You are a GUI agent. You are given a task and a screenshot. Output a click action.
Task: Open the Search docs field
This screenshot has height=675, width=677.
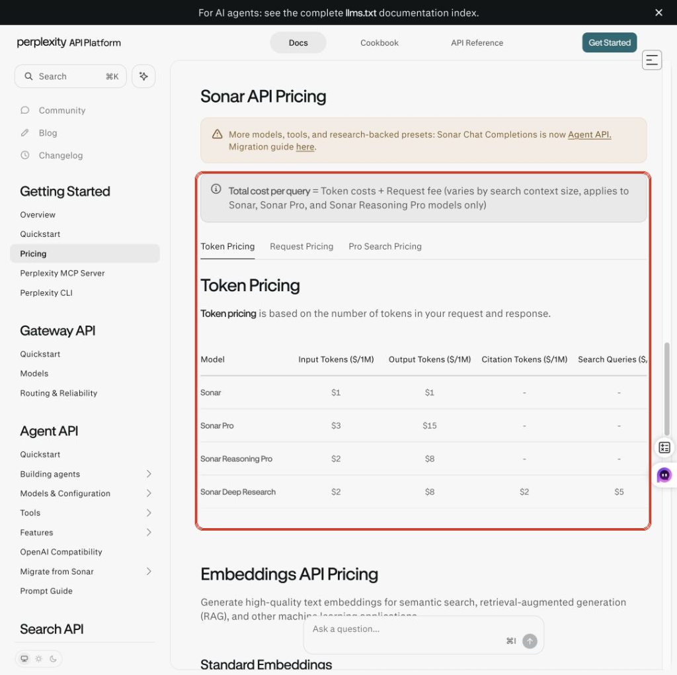(71, 77)
